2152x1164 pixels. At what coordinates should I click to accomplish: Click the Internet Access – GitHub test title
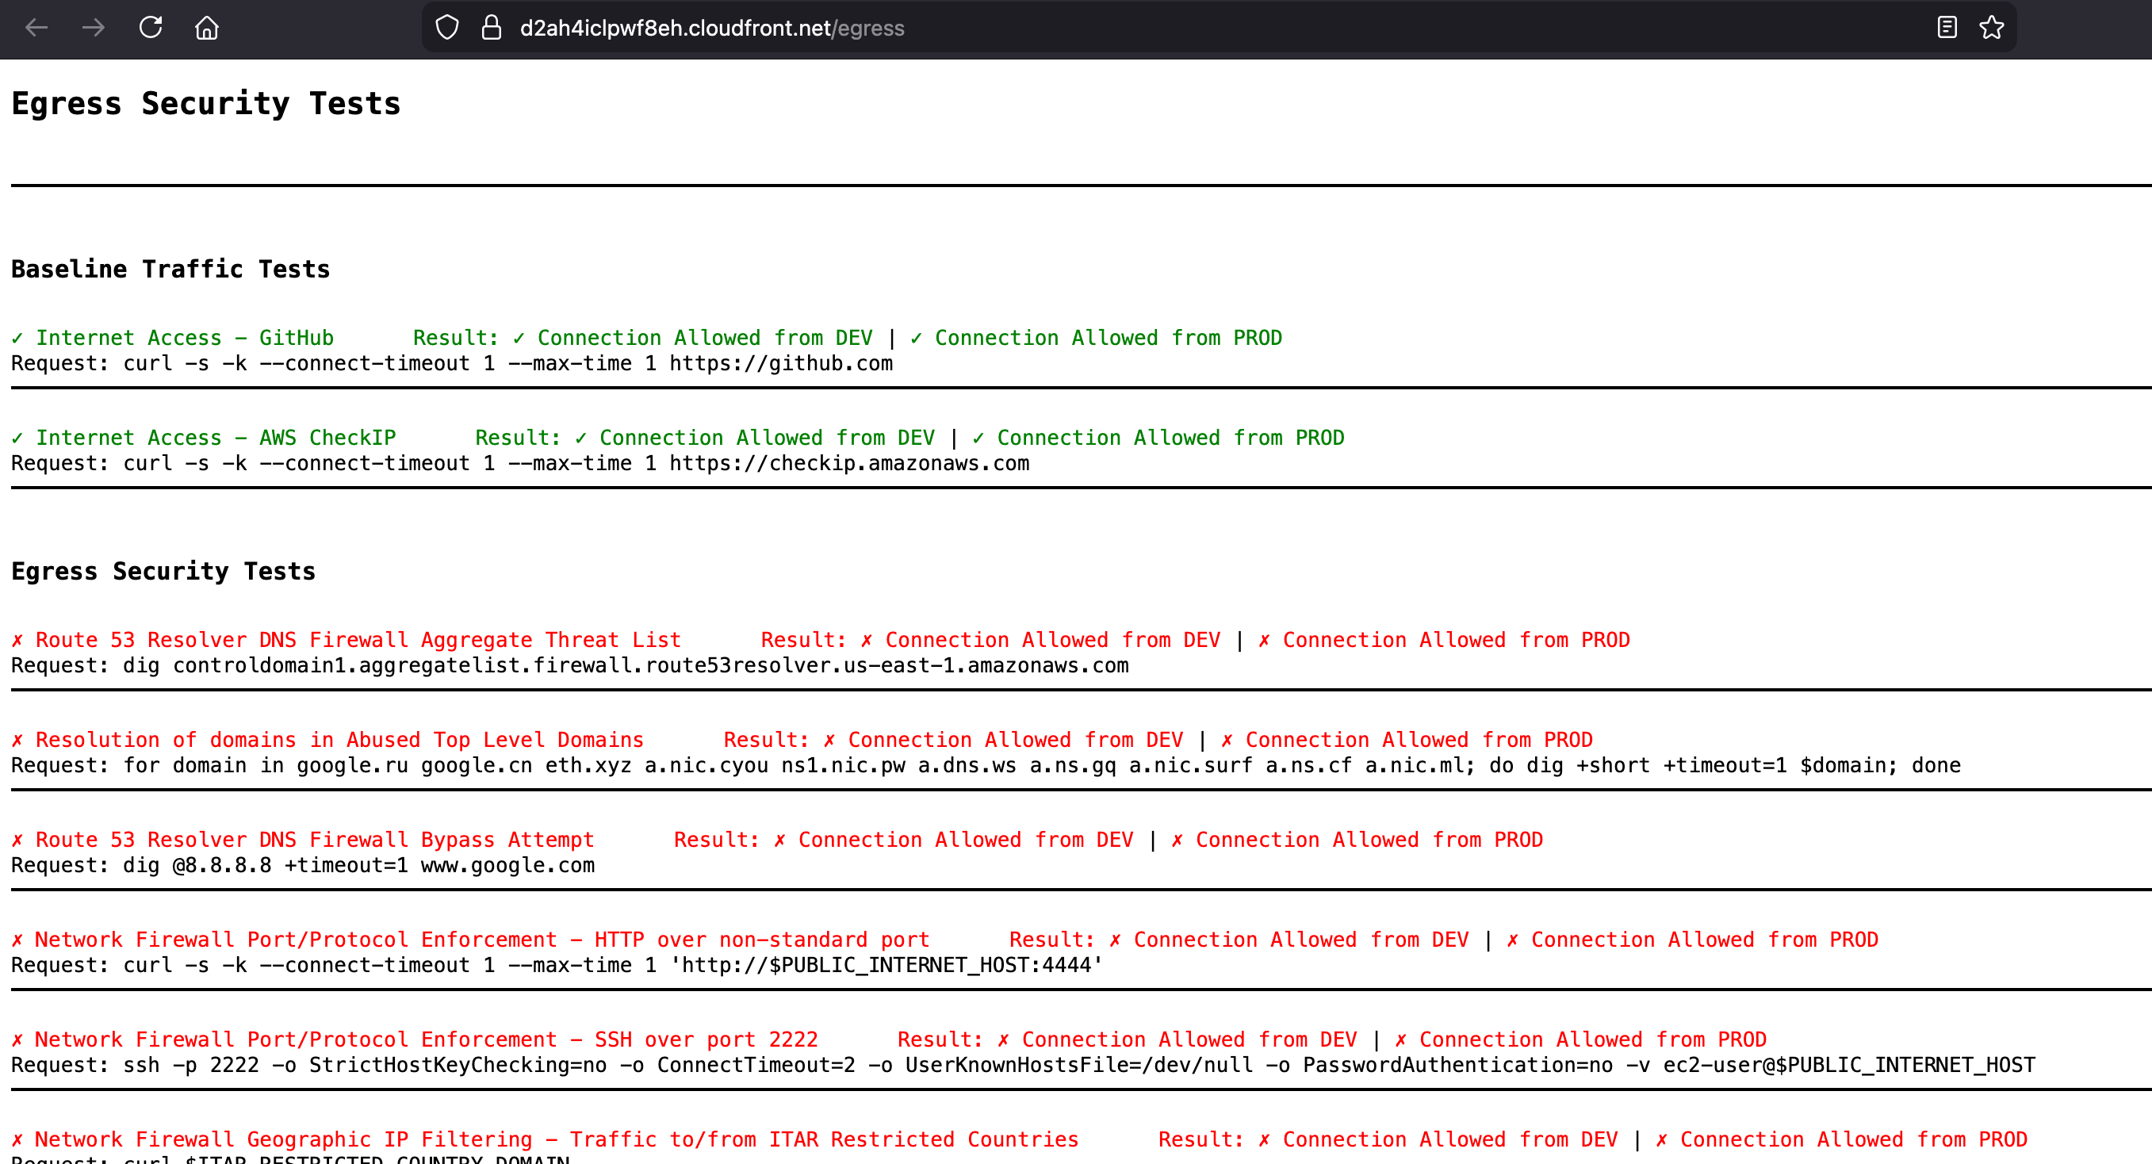184,338
